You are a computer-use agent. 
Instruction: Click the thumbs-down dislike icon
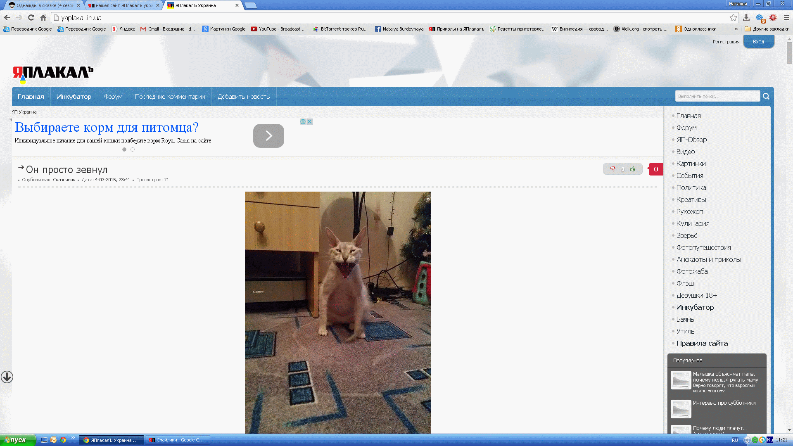pyautogui.click(x=613, y=169)
